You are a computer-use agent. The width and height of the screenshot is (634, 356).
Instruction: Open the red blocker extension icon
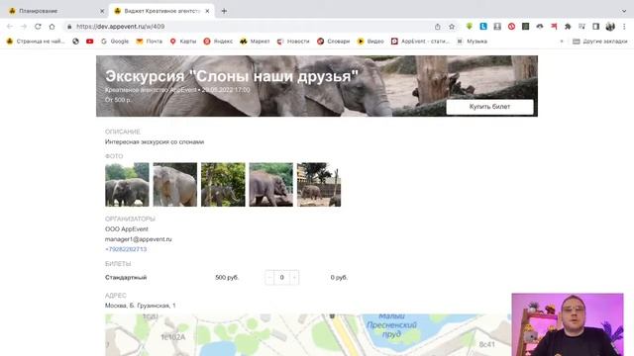pos(511,27)
